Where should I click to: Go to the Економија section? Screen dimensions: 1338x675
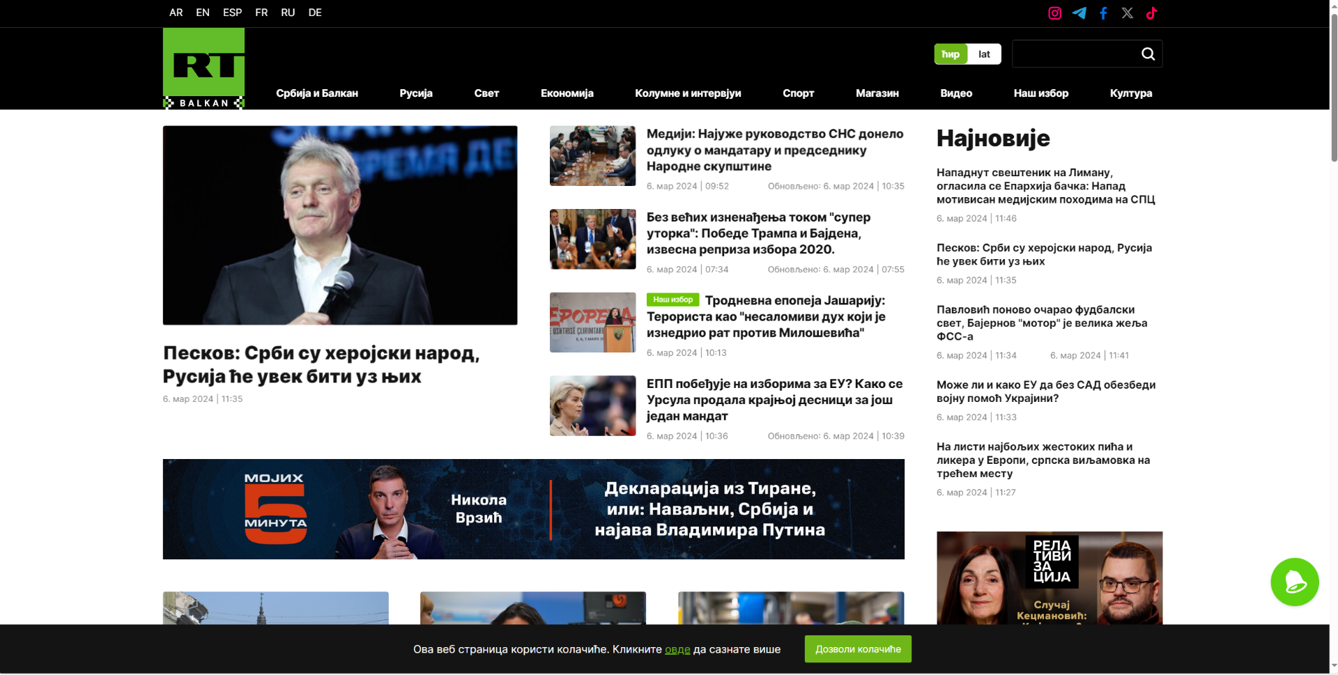(x=567, y=93)
